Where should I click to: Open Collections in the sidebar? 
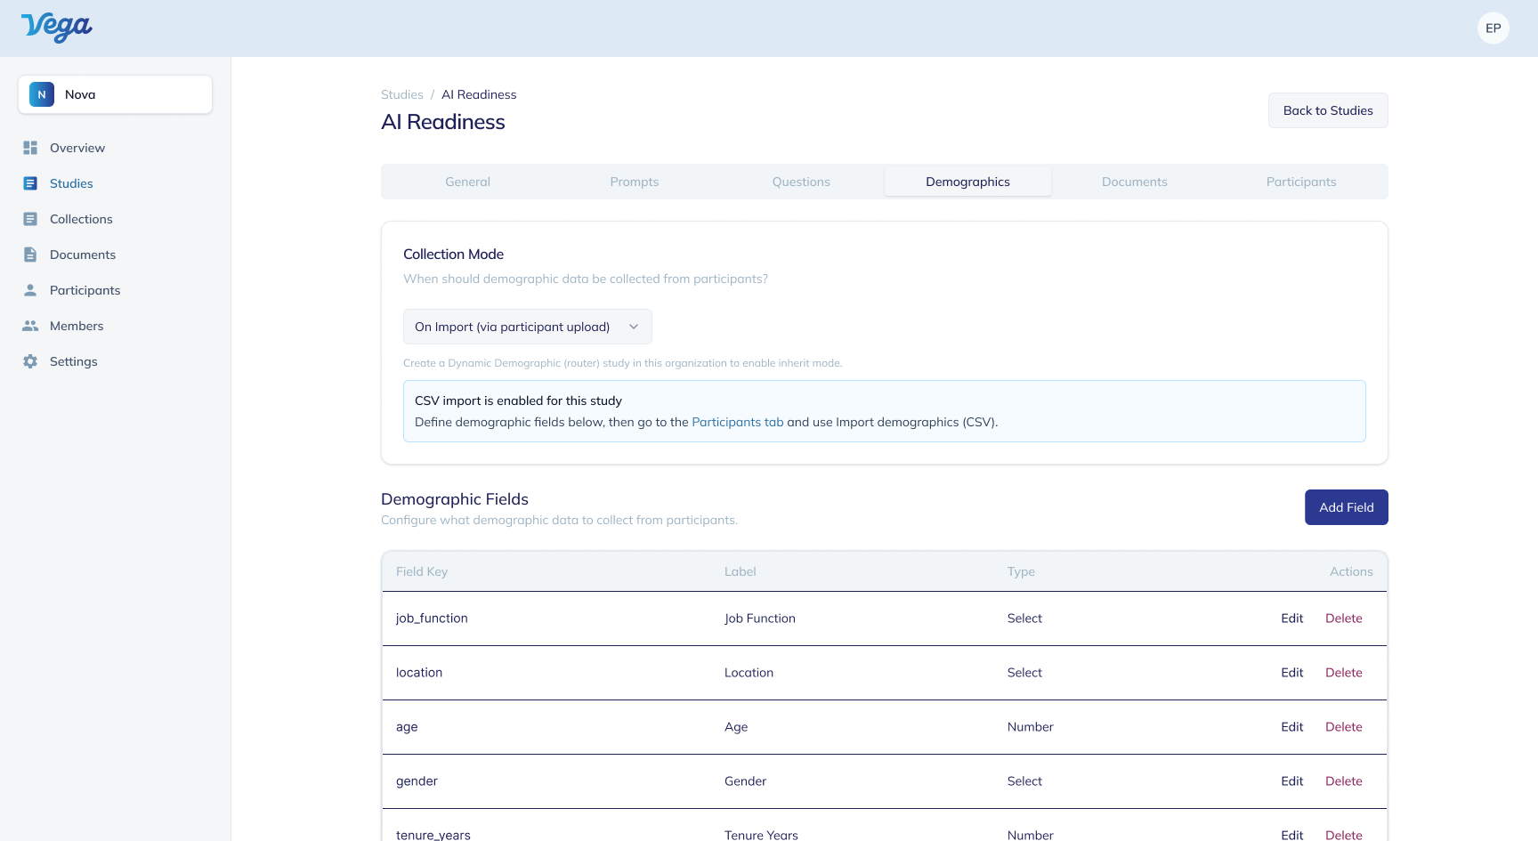click(x=116, y=219)
